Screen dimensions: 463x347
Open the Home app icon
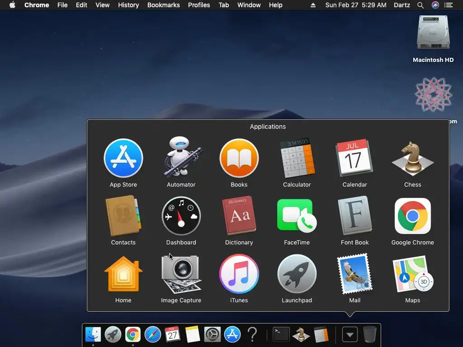coord(123,274)
